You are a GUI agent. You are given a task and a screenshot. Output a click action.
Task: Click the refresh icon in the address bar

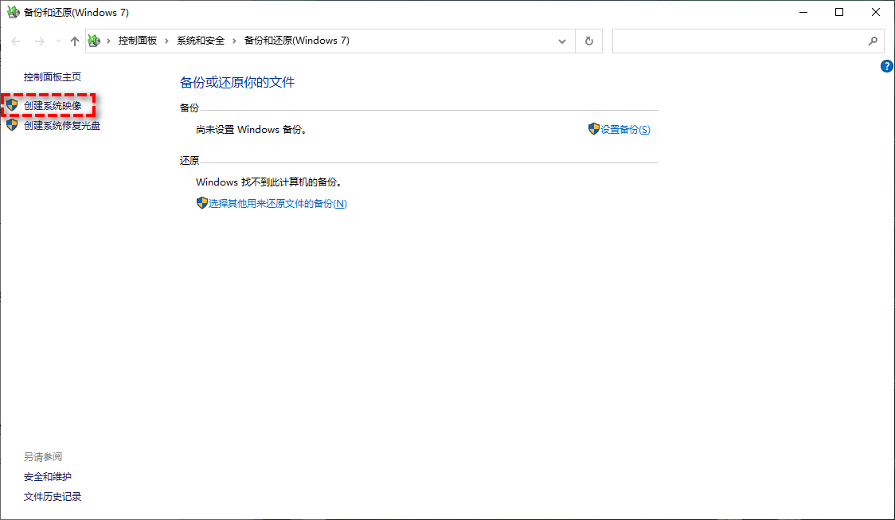click(x=588, y=41)
